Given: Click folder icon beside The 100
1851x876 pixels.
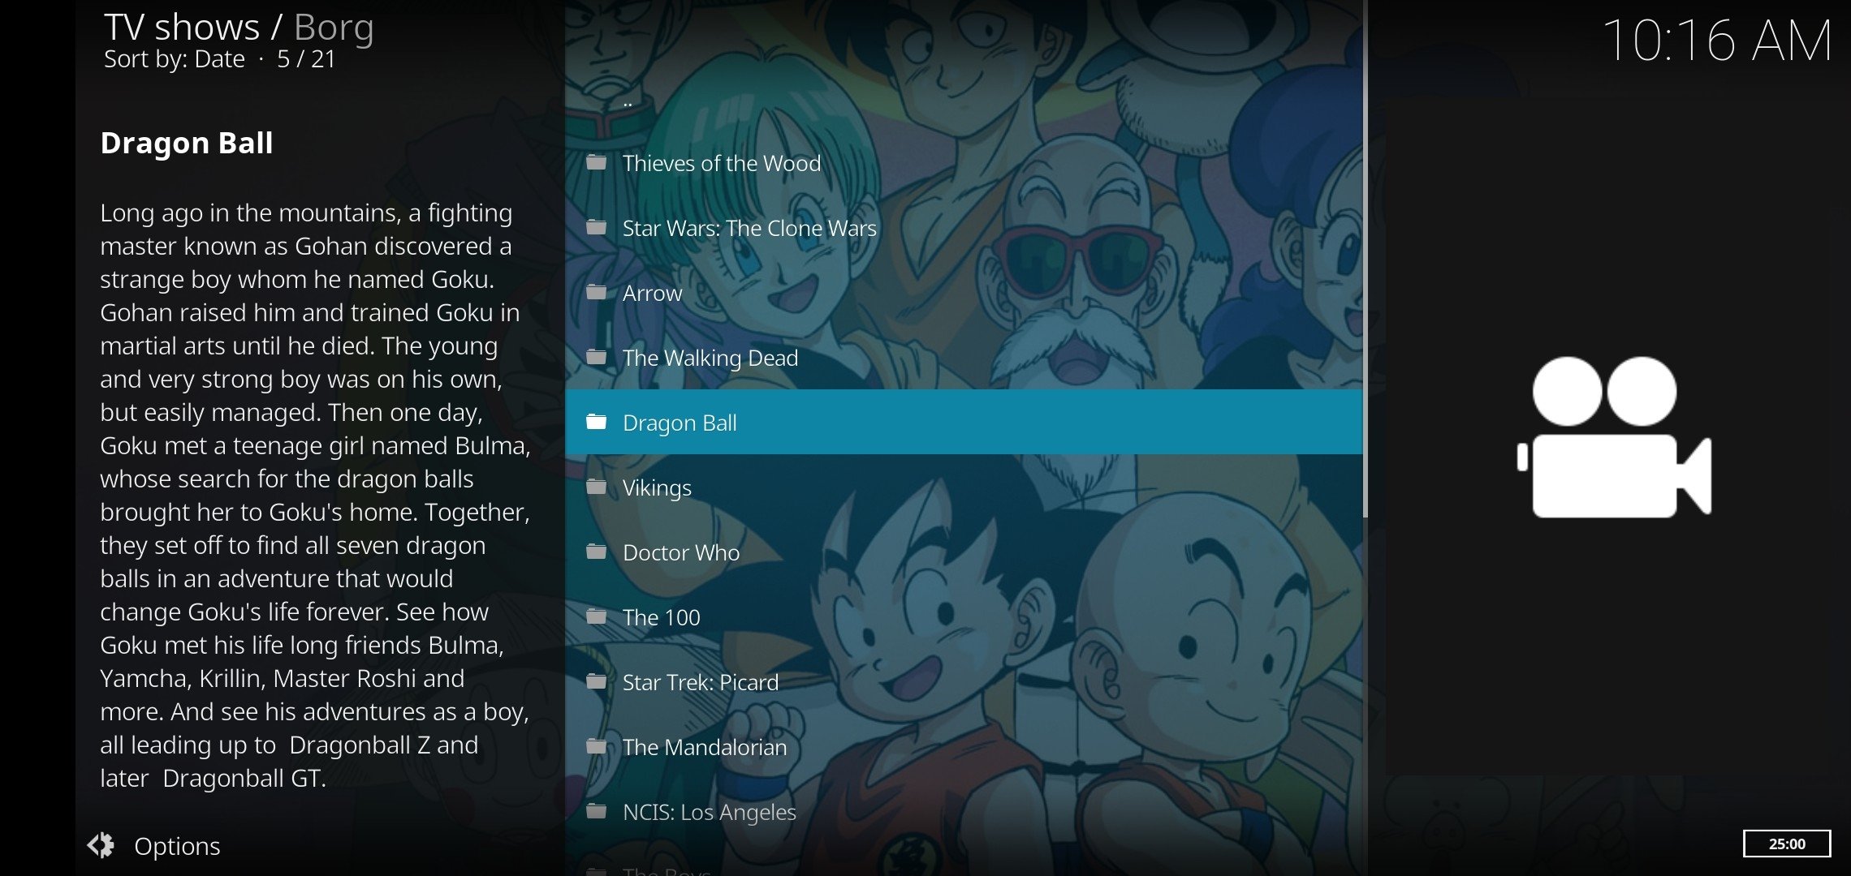Looking at the screenshot, I should 597,616.
